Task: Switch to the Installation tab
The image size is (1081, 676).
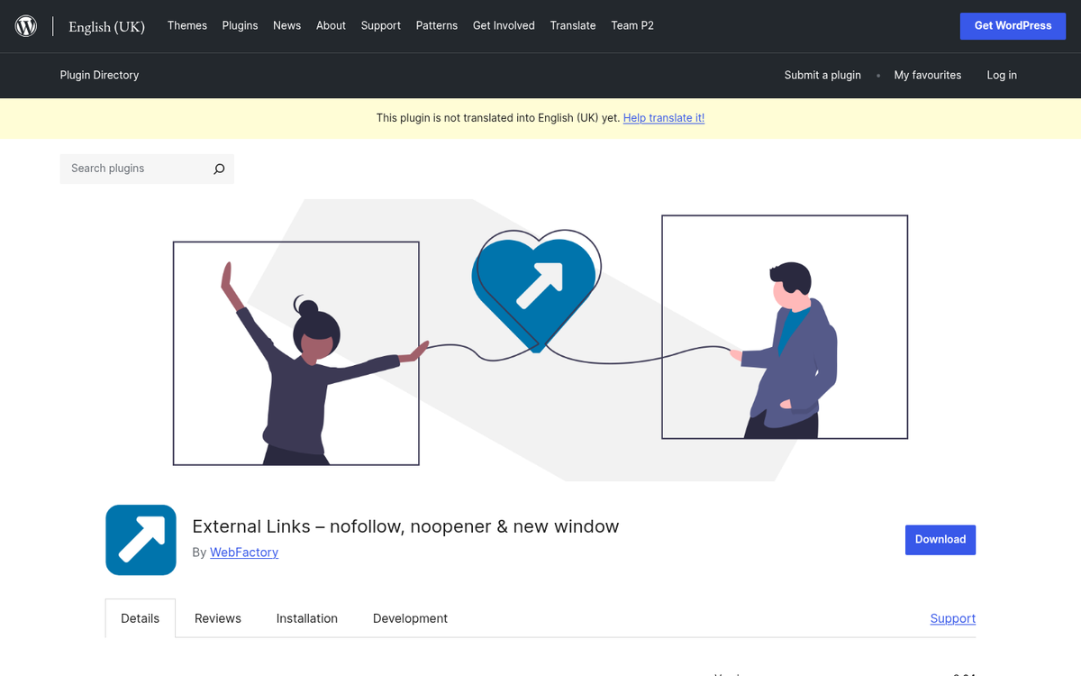Action: coord(307,618)
